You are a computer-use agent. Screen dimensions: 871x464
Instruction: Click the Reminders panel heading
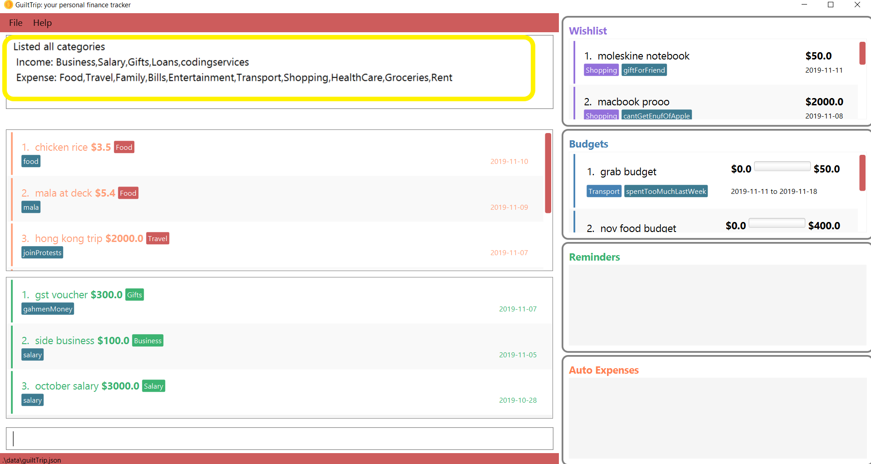pos(594,257)
